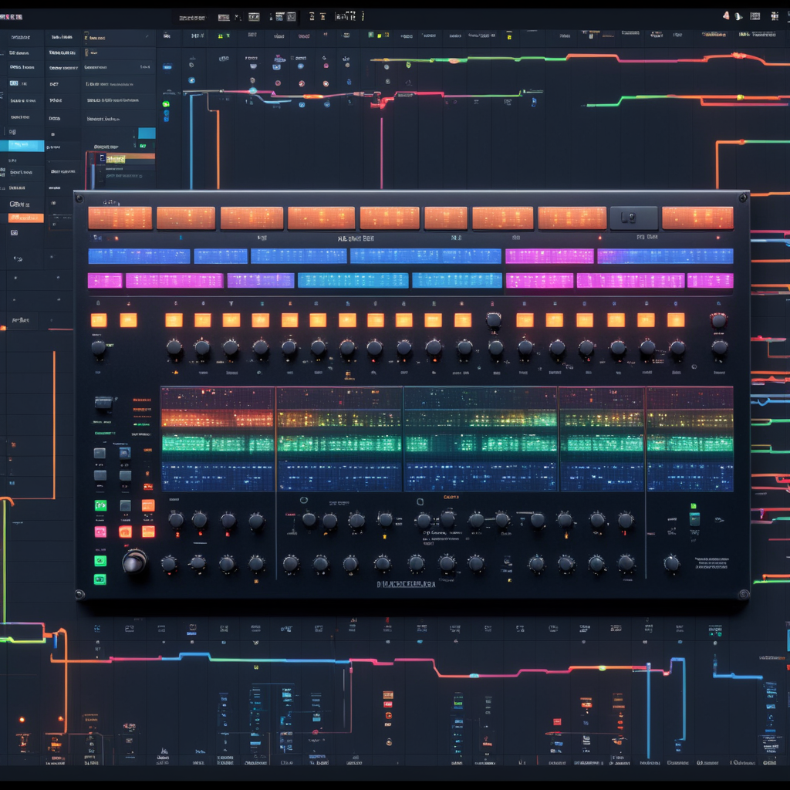The image size is (790, 790).
Task: Open the app menu in the top-left corner
Action: [x=12, y=16]
